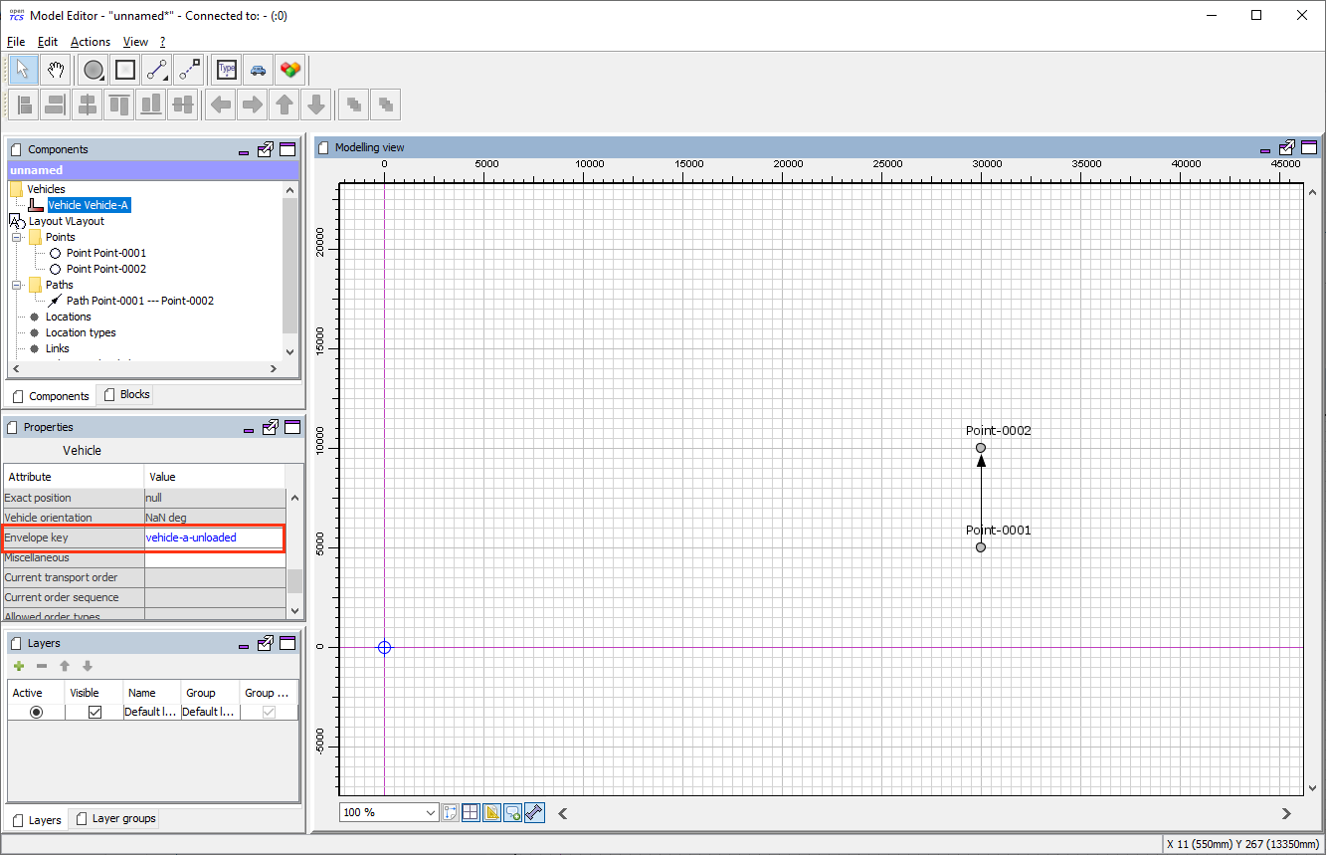Collapse the Points tree node
The height and width of the screenshot is (855, 1327).
point(17,237)
